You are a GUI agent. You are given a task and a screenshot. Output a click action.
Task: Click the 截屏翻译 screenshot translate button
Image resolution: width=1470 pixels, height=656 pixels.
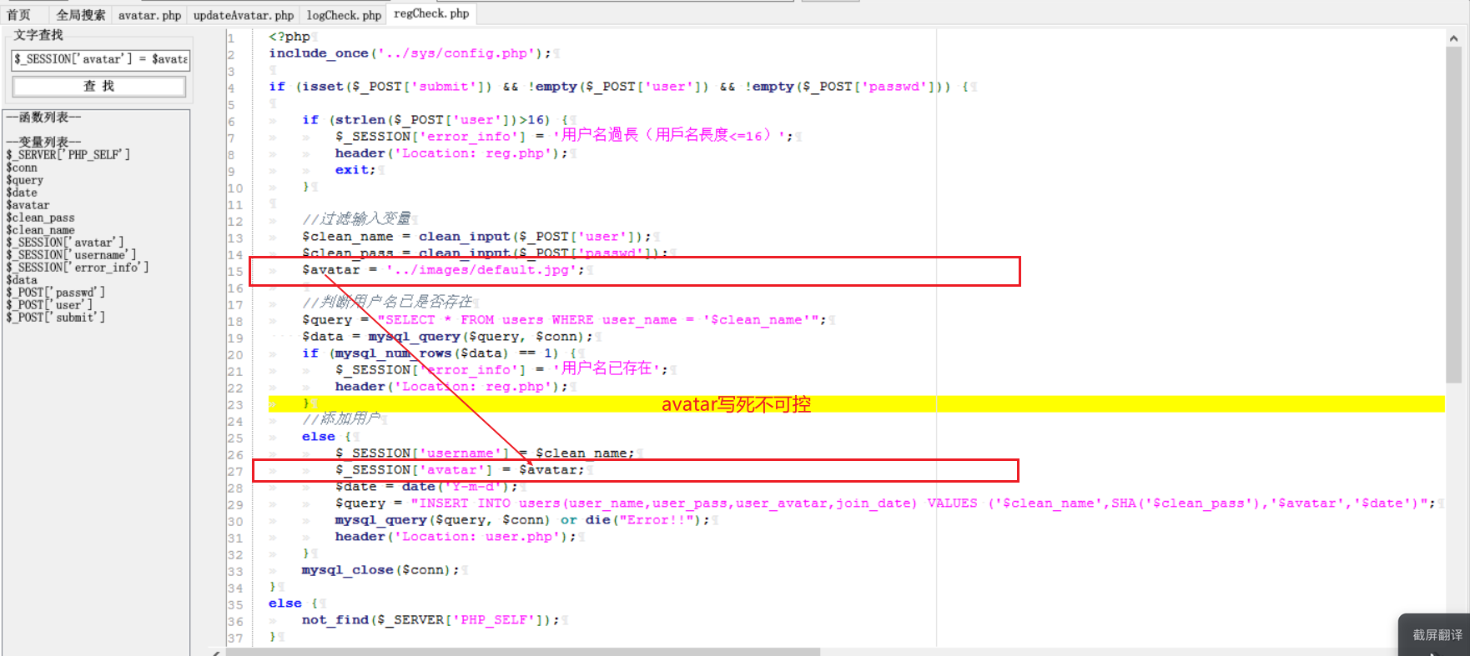coord(1435,635)
